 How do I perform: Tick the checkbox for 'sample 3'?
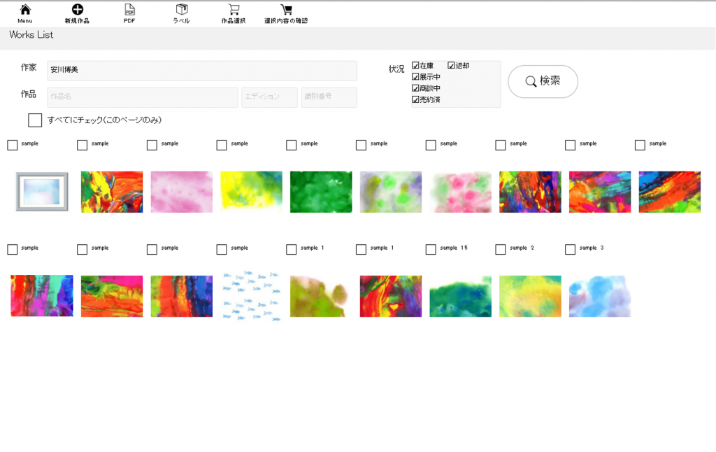coord(570,249)
